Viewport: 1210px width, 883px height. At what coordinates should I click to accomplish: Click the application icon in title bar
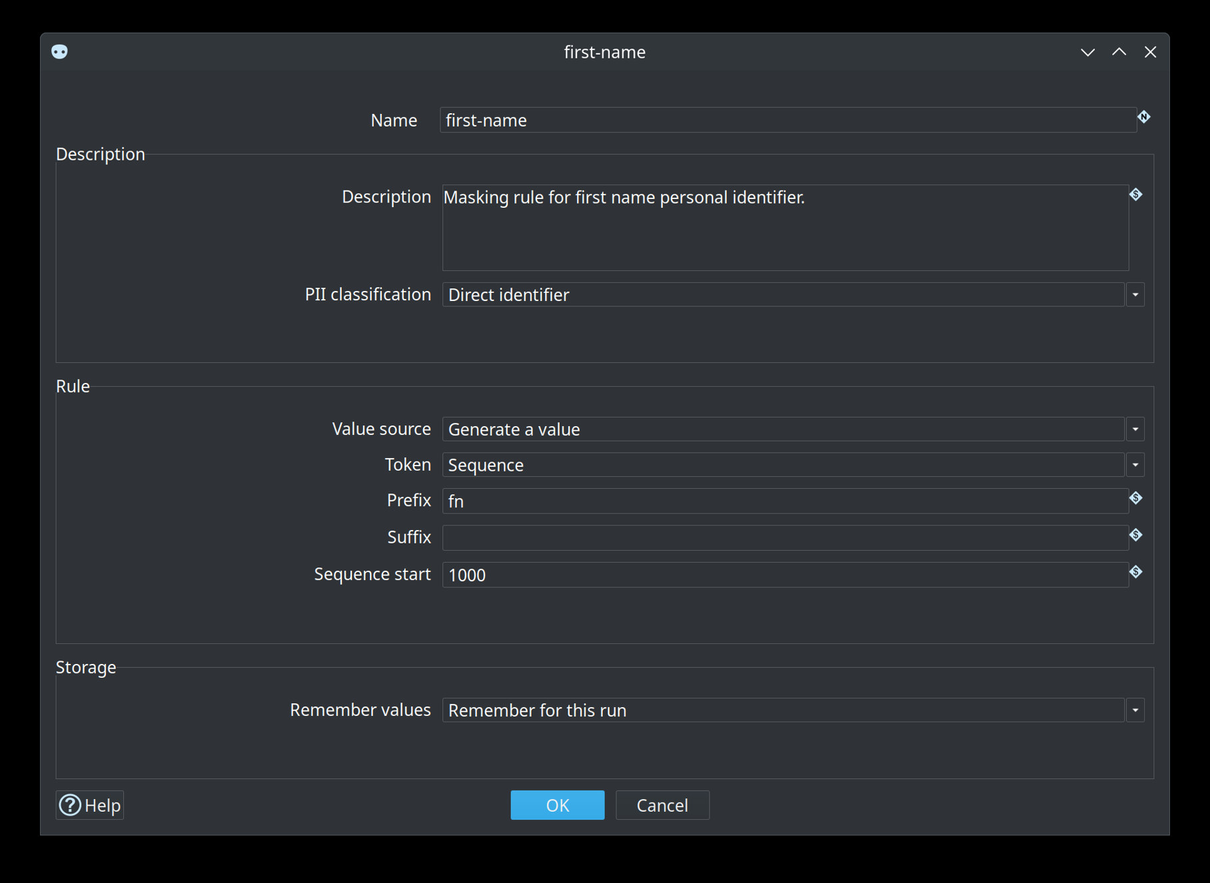(59, 52)
